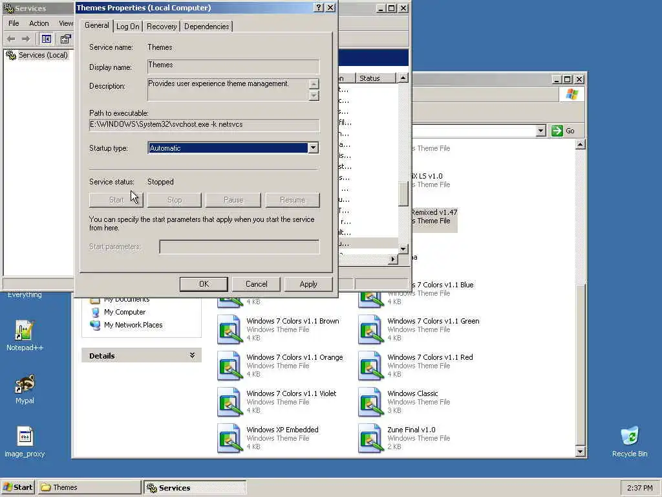This screenshot has height=497, width=662.
Task: Click the Description scroll up arrow
Action: pos(314,83)
